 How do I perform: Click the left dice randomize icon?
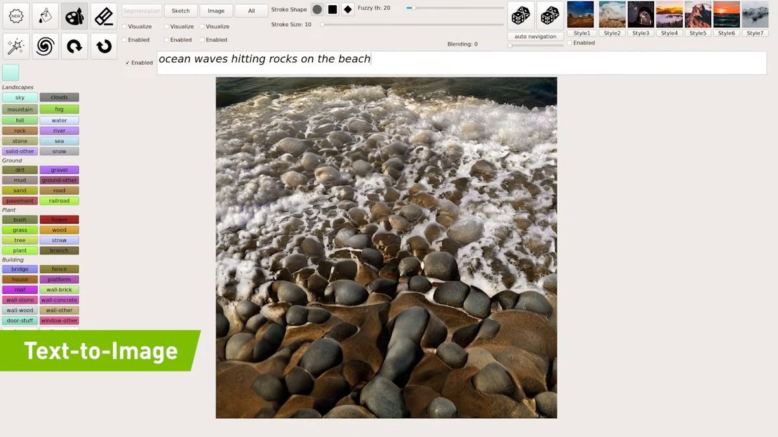(x=521, y=16)
